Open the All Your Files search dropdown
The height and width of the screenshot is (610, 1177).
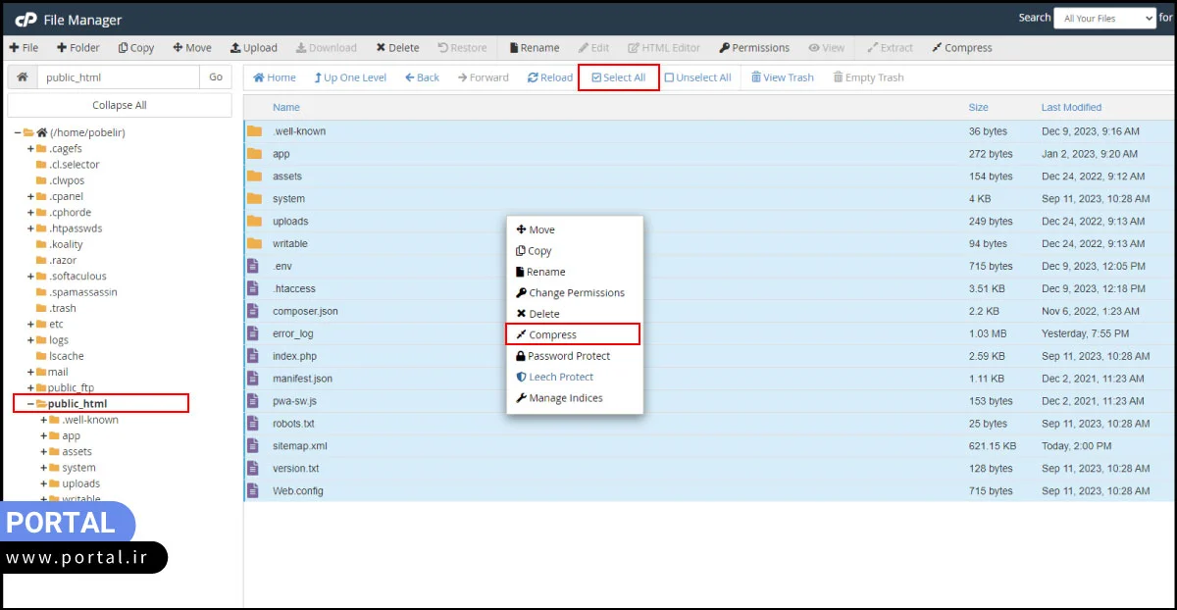pos(1104,18)
